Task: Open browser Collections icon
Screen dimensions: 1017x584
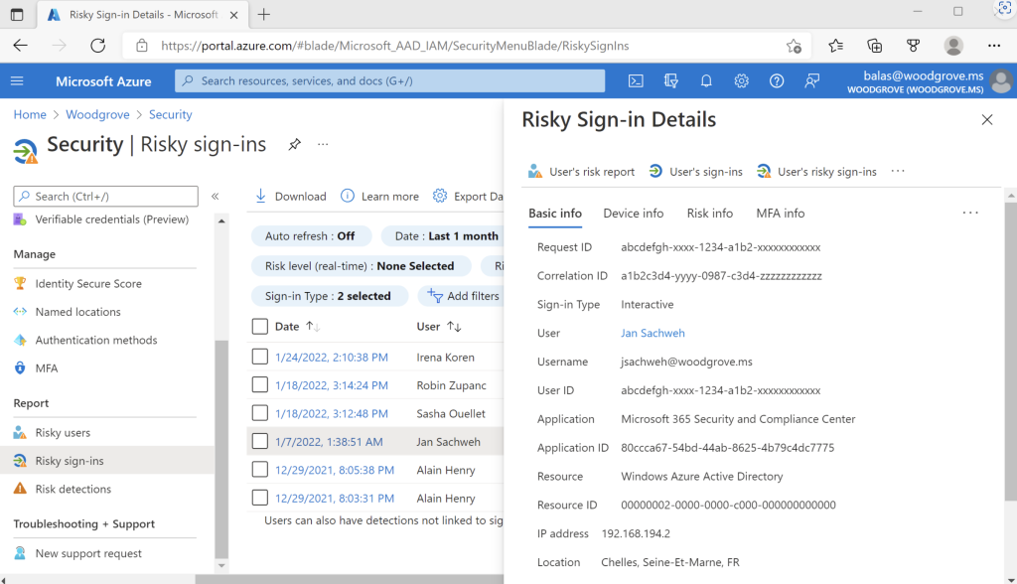Action: click(x=874, y=46)
